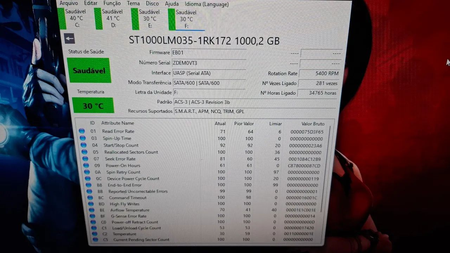The height and width of the screenshot is (253, 450).
Task: Click the status icon for Device Power Cycle Count
Action: (x=88, y=178)
